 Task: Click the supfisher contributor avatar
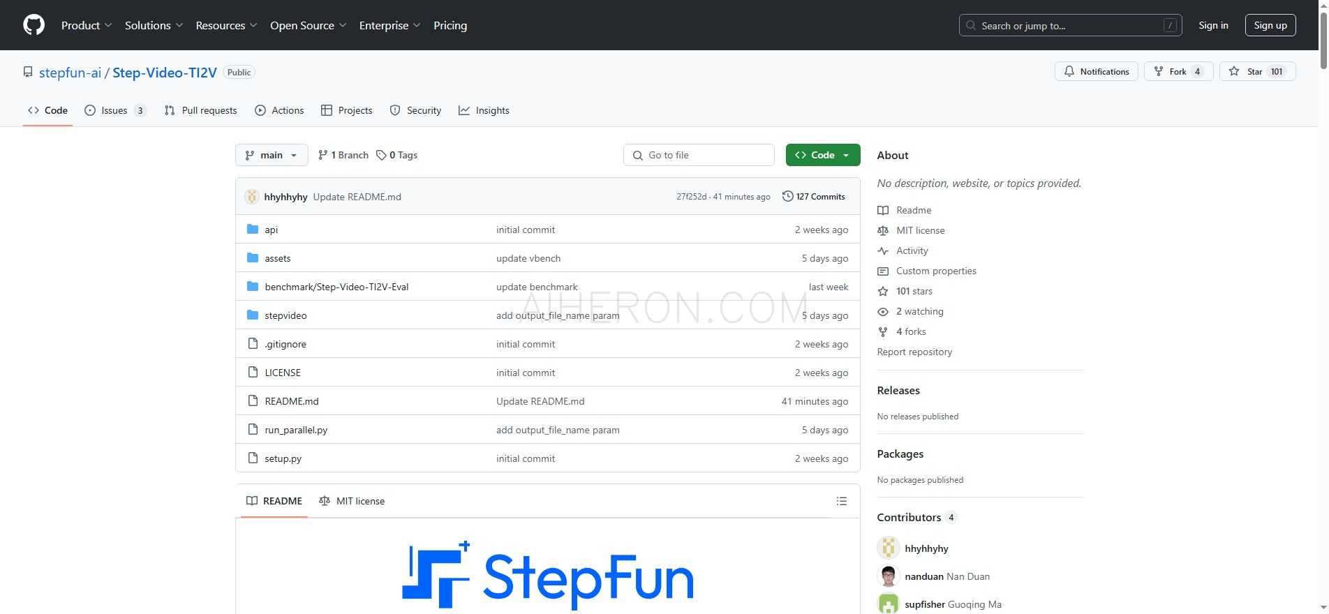click(x=889, y=604)
